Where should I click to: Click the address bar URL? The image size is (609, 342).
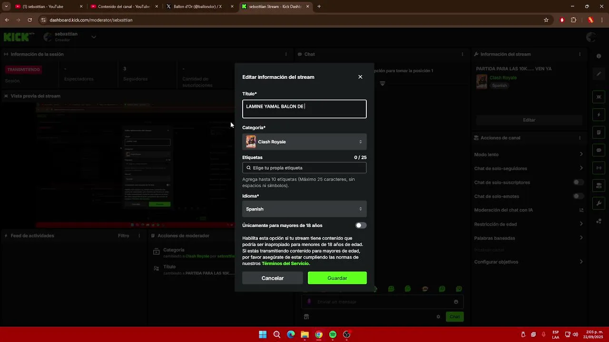click(x=91, y=20)
